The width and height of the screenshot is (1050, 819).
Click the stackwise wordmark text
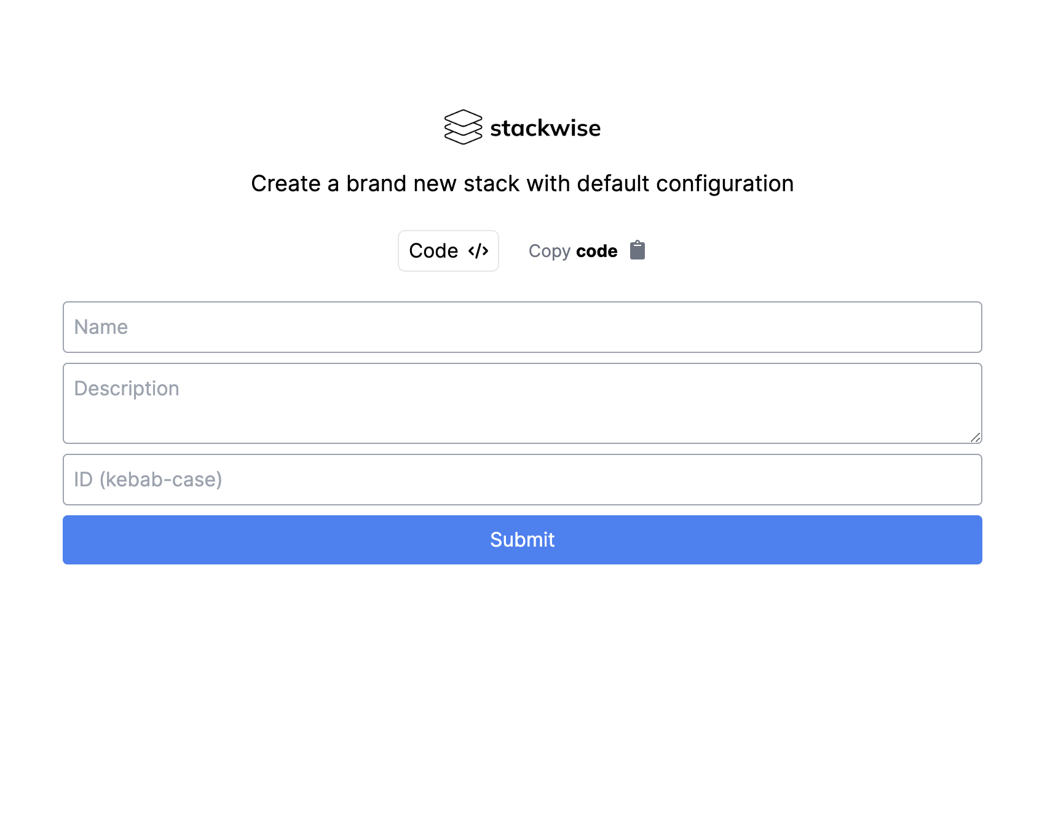pos(545,128)
